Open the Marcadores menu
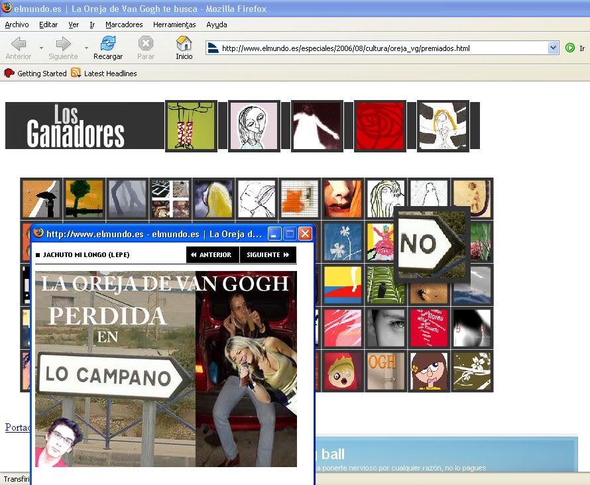The image size is (590, 485). [124, 25]
